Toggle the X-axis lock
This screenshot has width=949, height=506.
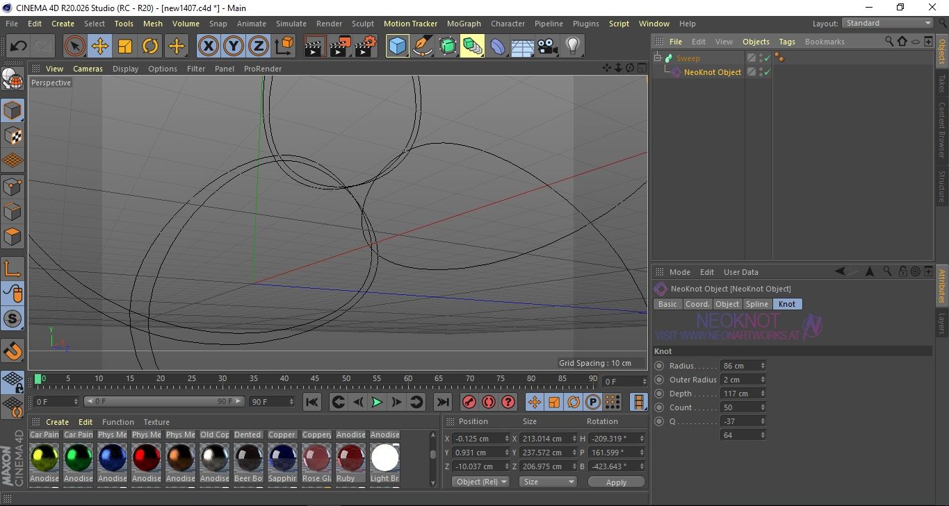pos(208,47)
